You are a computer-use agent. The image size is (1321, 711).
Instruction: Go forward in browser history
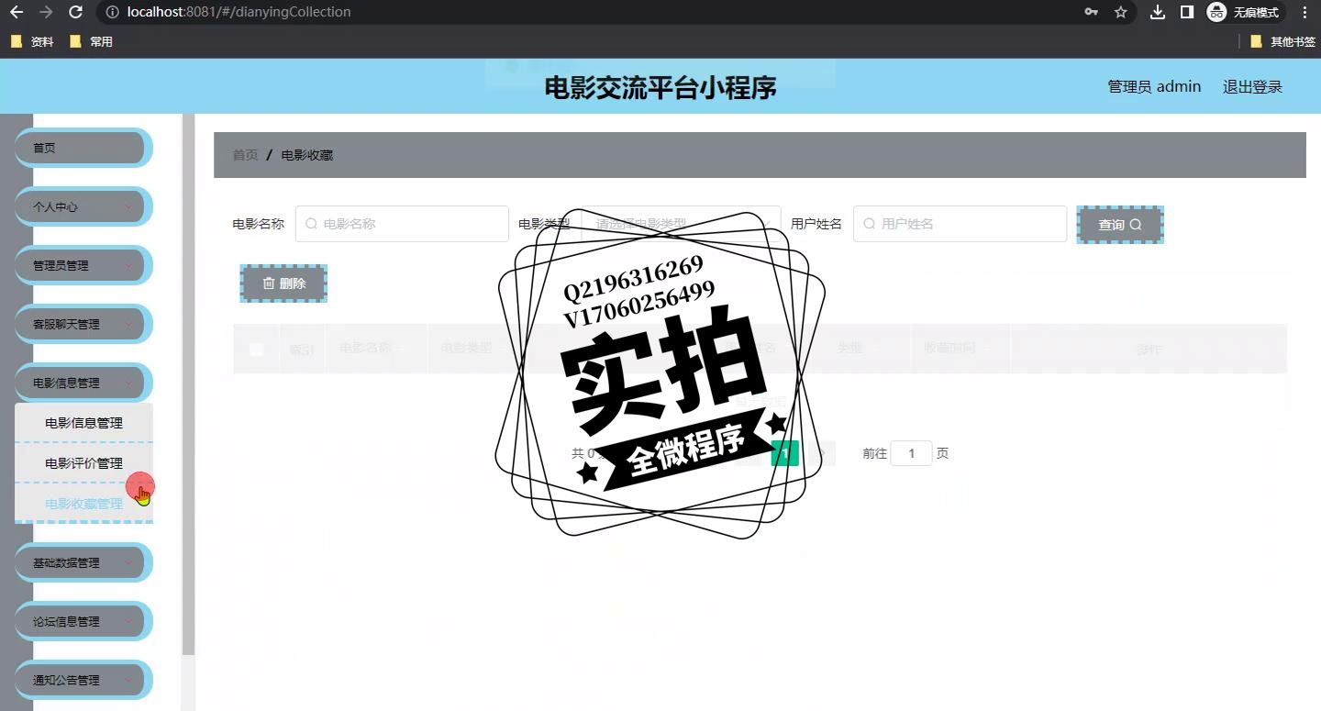(46, 13)
